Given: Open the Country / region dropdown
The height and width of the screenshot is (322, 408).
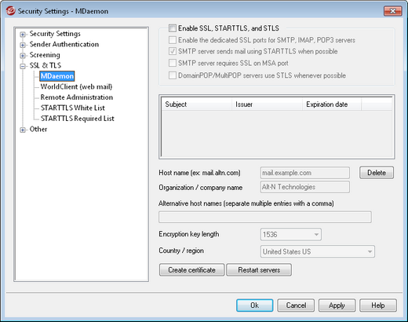Looking at the screenshot, I should (318, 251).
